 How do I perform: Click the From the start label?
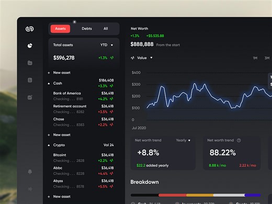168,45
